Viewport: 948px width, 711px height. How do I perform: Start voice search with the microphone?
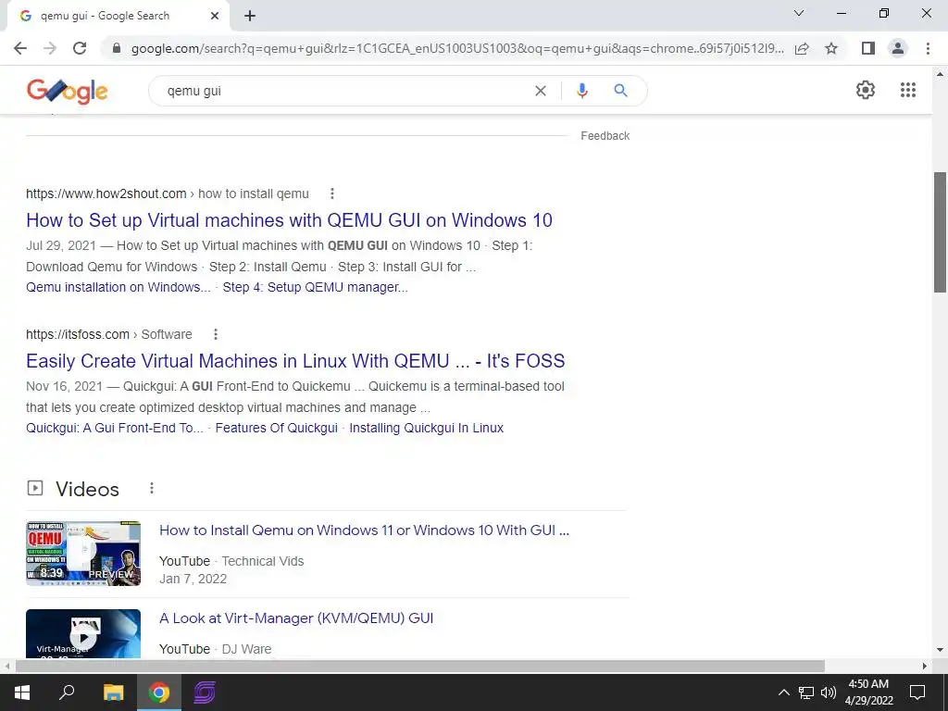581,91
